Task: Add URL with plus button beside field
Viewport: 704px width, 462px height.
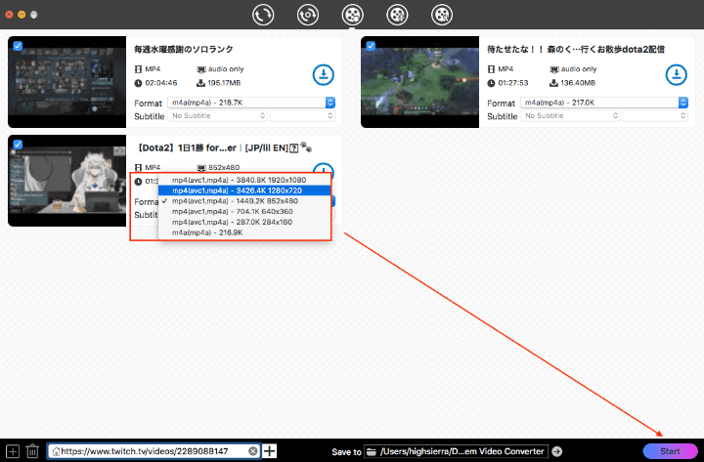Action: 270,451
